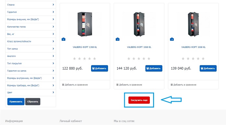Image resolution: width=226 pixels, height=125 pixels.
Task: Open the Количество полок filter section
Action: pyautogui.click(x=30, y=27)
